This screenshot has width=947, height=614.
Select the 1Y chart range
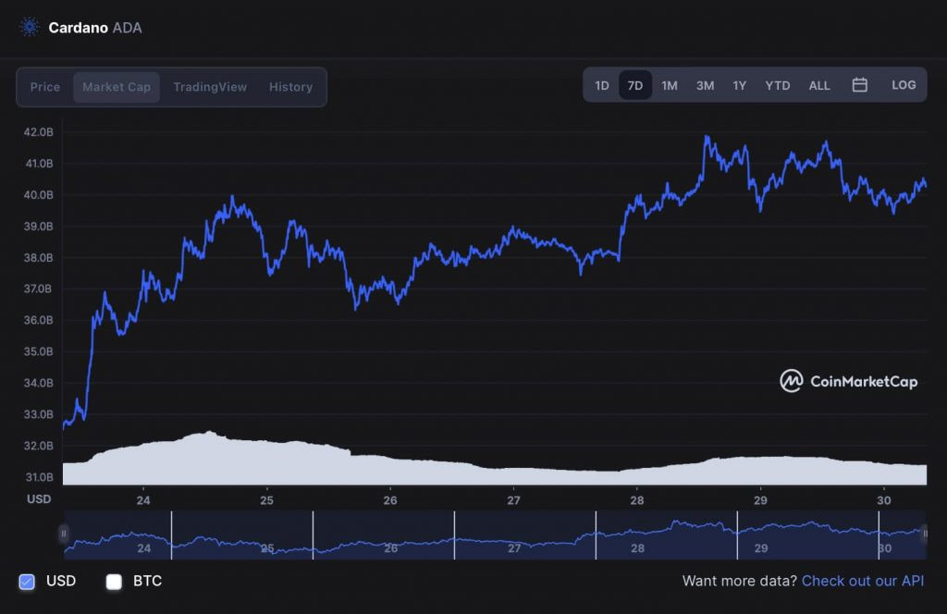click(x=739, y=86)
